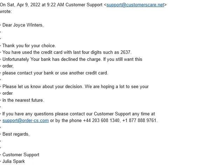Click the 'in the nearest future' line
The image size is (212, 165).
[23, 100]
